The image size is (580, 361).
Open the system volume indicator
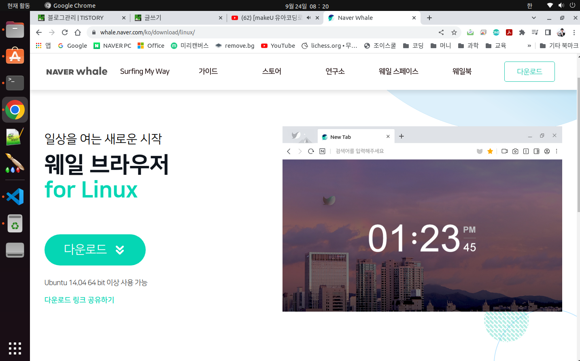[561, 6]
